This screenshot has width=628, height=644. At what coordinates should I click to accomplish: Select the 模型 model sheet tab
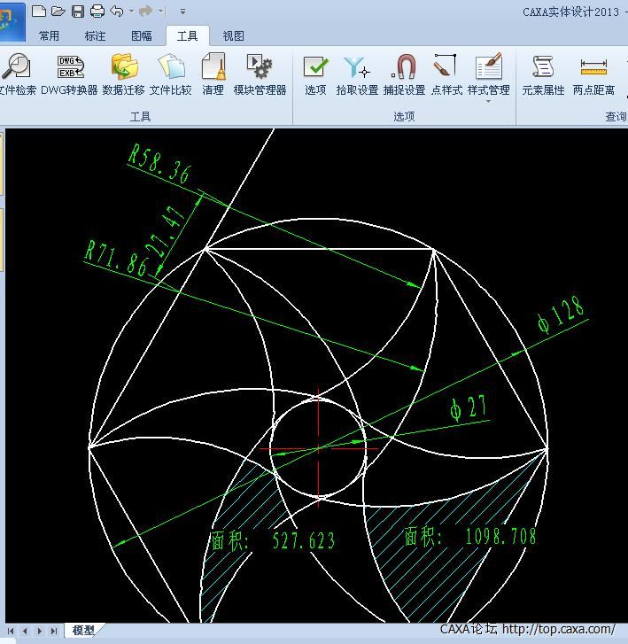coord(84,630)
